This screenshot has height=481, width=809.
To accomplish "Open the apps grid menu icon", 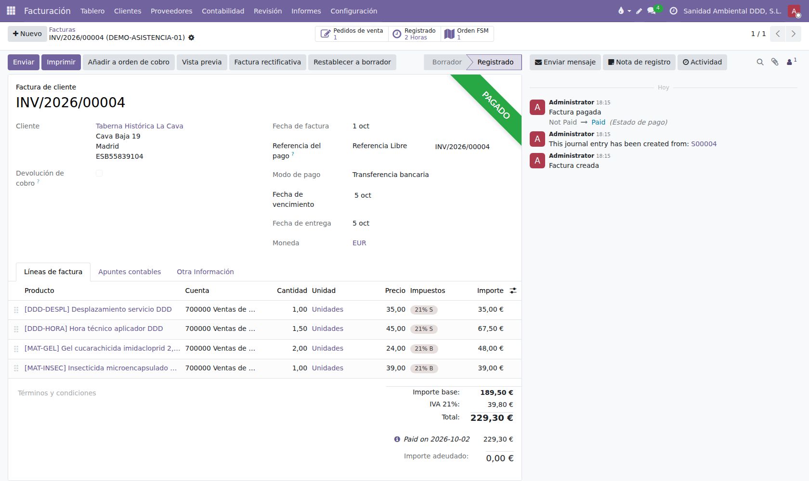I will point(11,11).
